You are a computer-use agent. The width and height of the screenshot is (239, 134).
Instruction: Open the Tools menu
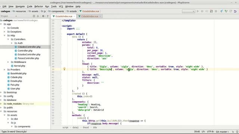54,6
